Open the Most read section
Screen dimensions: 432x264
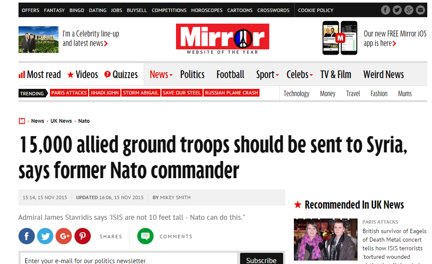[x=40, y=75]
